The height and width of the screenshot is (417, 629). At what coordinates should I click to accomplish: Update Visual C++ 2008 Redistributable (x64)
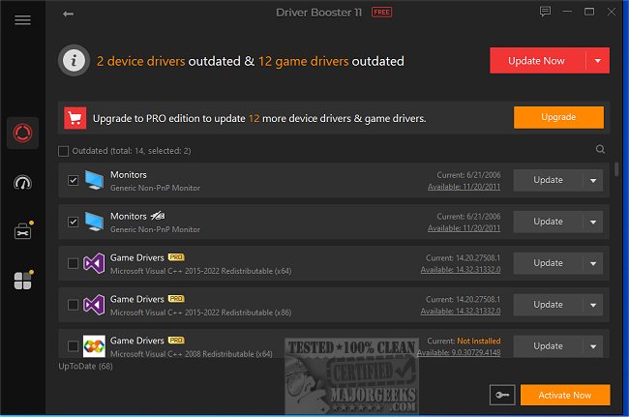tap(548, 346)
